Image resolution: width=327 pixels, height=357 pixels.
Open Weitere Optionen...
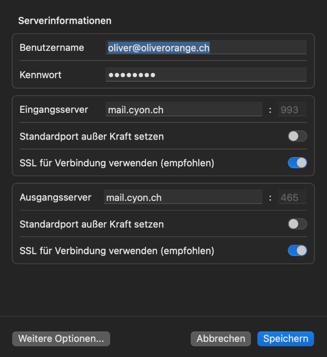(61, 339)
